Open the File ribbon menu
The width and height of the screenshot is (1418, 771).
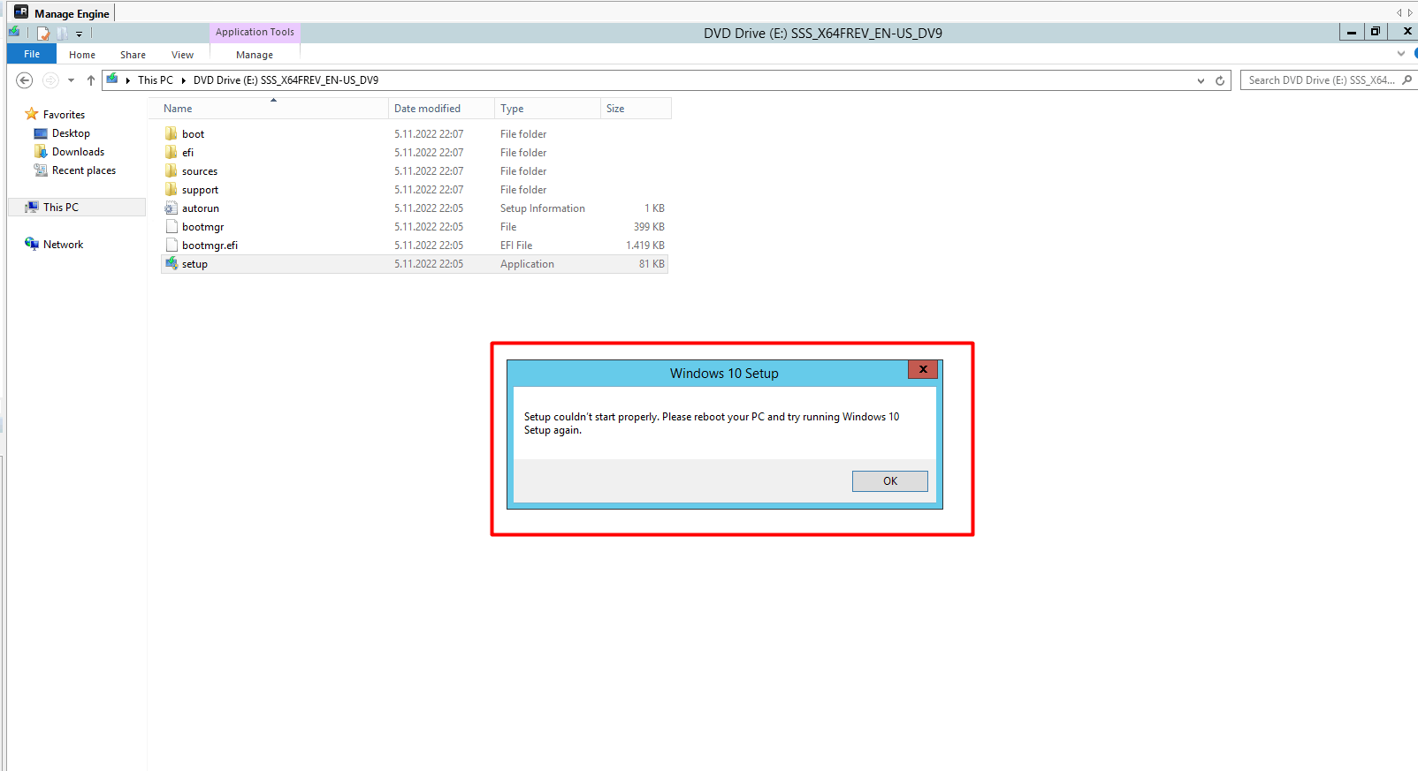(x=32, y=54)
